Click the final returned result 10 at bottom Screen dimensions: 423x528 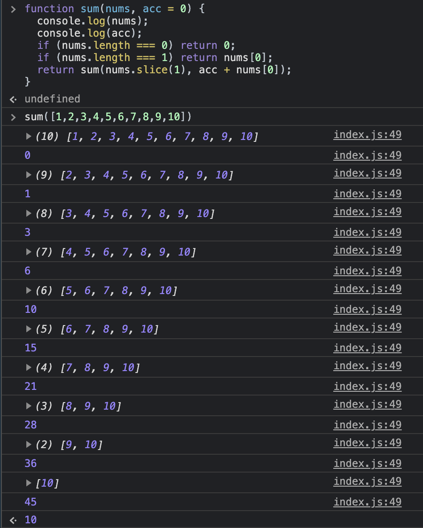(x=31, y=520)
